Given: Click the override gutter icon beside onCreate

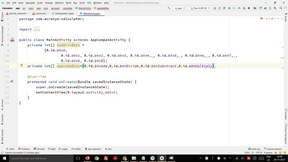Looking at the screenshot, I should pos(12,81).
